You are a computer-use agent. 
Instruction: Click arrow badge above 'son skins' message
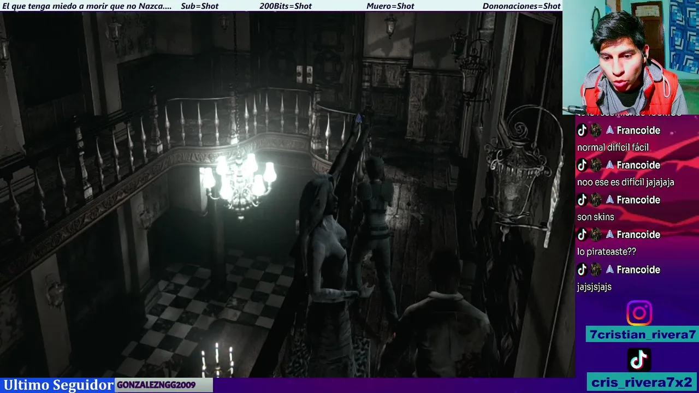(x=610, y=200)
